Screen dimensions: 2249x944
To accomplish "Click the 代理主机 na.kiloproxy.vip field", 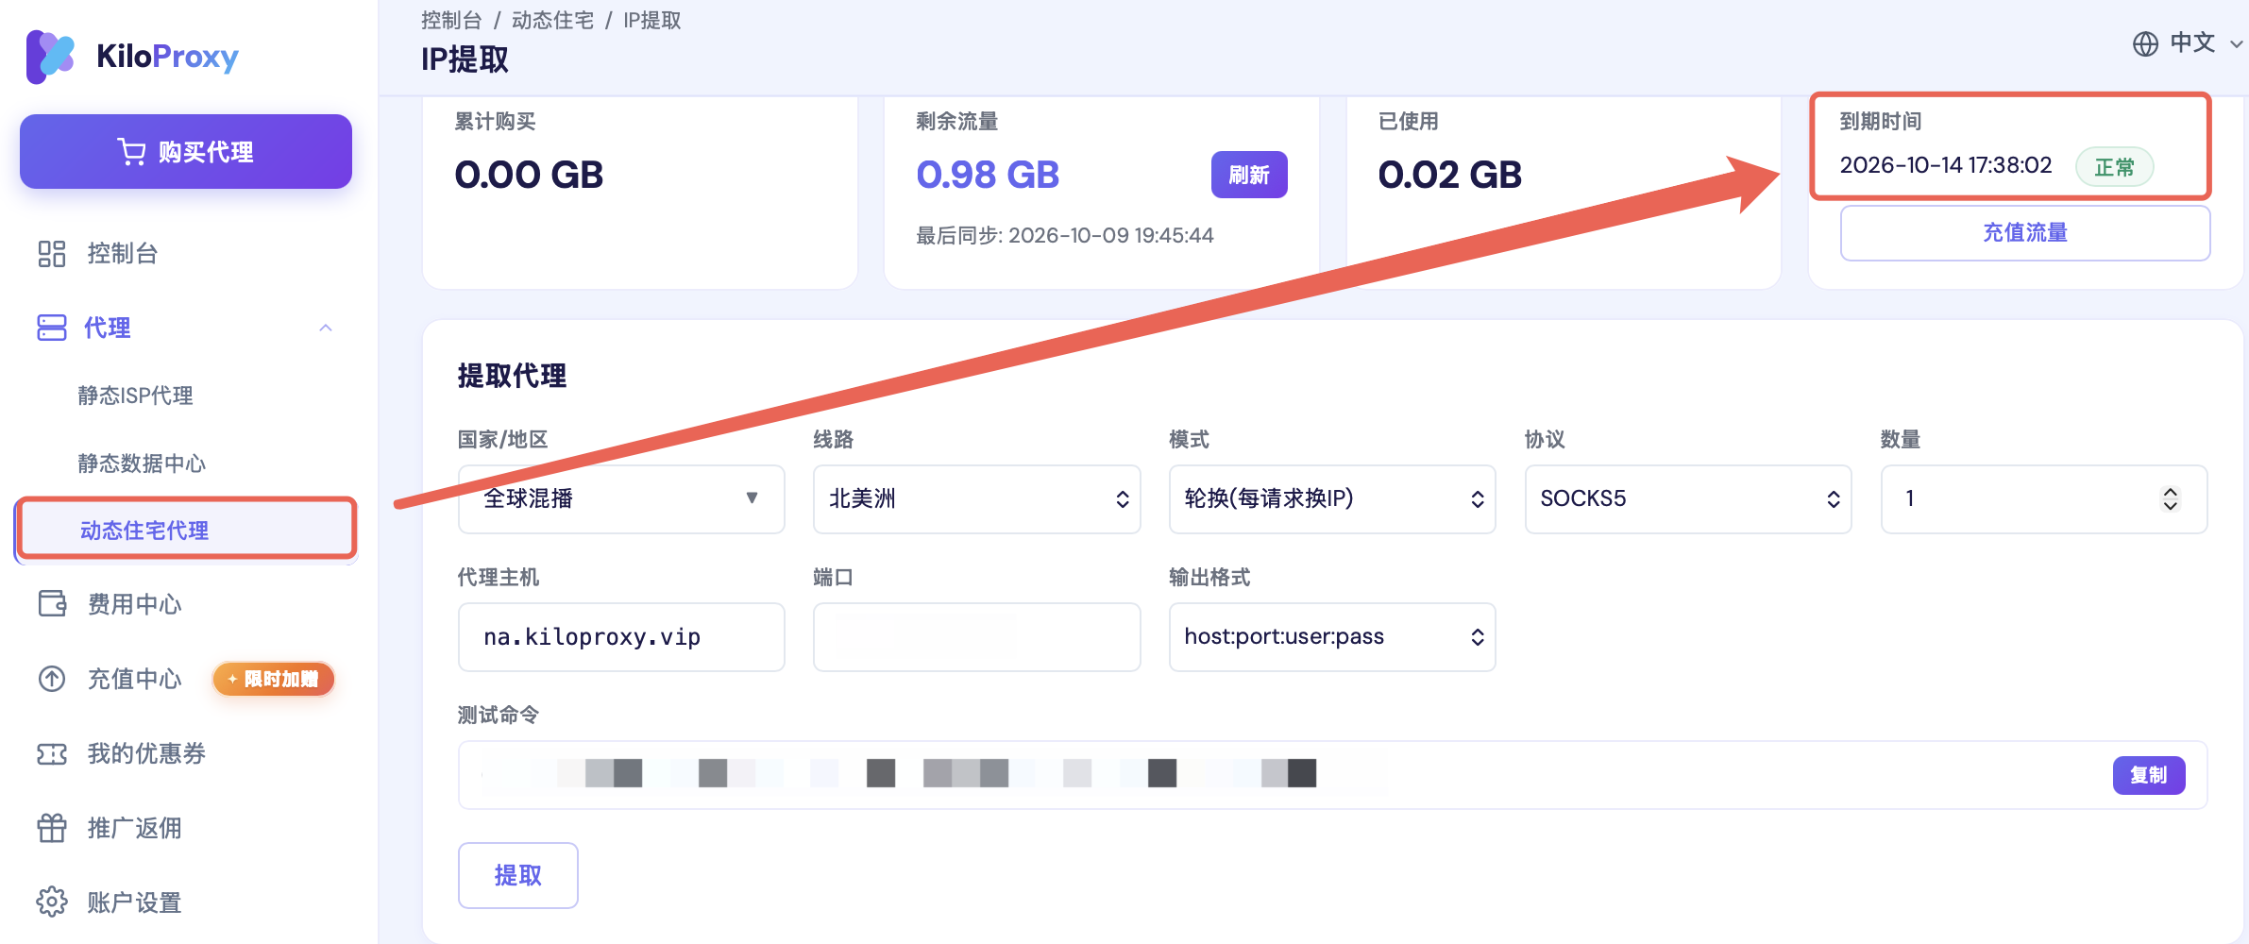I will click(621, 637).
